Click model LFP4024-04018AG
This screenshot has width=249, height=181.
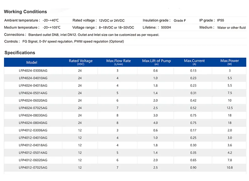tap(33, 86)
